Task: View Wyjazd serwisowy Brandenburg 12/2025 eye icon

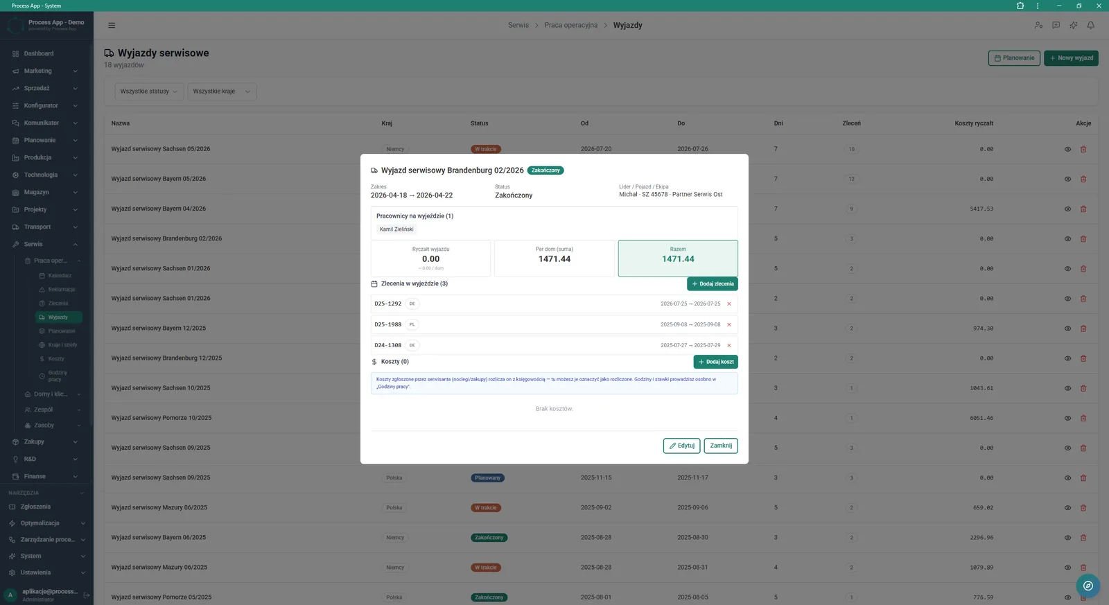Action: 1067,358
